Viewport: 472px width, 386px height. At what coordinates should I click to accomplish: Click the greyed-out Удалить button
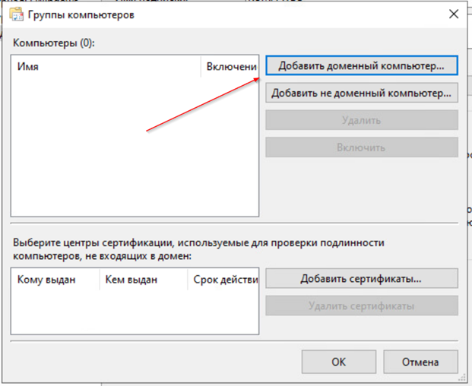pyautogui.click(x=361, y=120)
